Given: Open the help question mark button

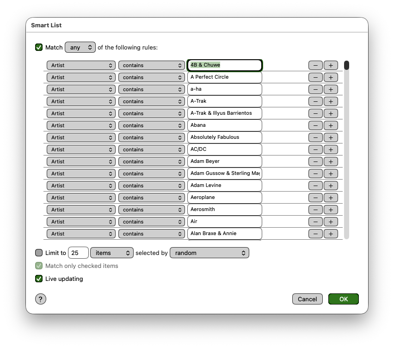Looking at the screenshot, I should [x=41, y=299].
